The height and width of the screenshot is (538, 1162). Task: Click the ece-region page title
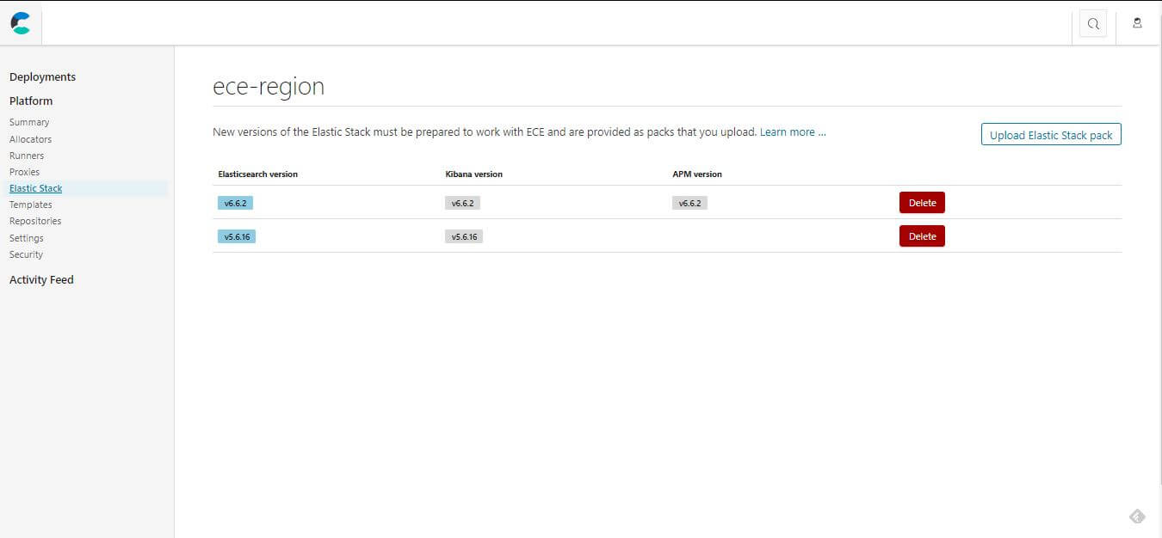[268, 86]
